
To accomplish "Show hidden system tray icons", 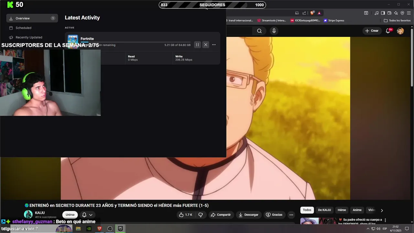I will point(368,229).
